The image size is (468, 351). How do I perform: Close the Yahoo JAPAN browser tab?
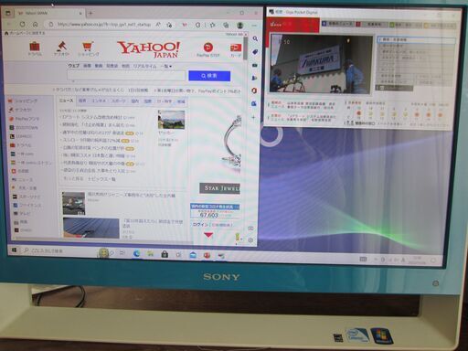tap(80, 13)
